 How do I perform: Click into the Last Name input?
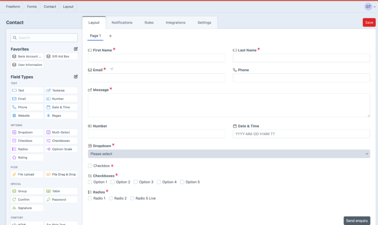(301, 58)
